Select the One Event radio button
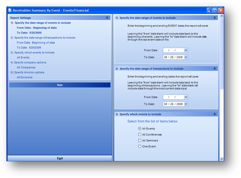The width and height of the screenshot is (241, 178). click(140, 146)
